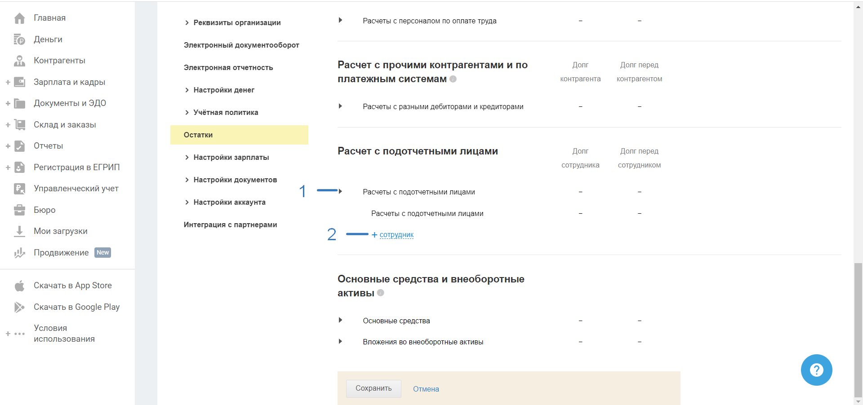Image resolution: width=863 pixels, height=405 pixels.
Task: Click the Главная home icon
Action: coord(19,18)
